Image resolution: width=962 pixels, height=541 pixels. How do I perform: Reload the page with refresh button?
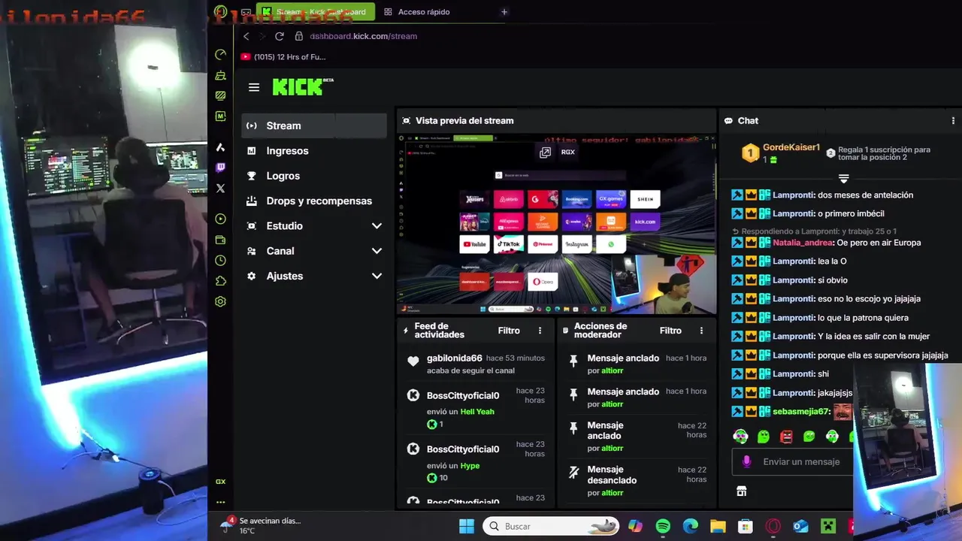tap(280, 36)
